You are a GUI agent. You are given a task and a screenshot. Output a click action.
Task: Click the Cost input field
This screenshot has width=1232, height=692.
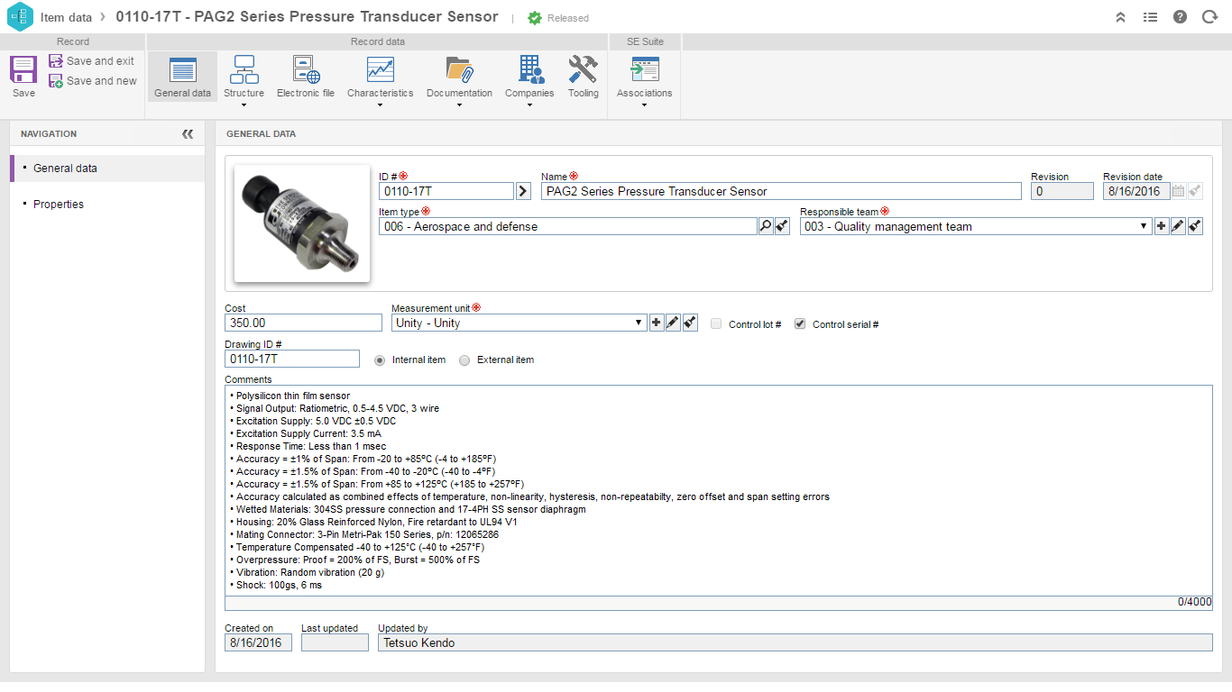click(303, 323)
